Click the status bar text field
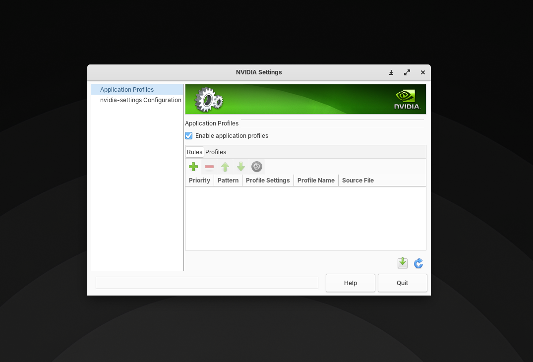Image resolution: width=533 pixels, height=362 pixels. pos(207,283)
